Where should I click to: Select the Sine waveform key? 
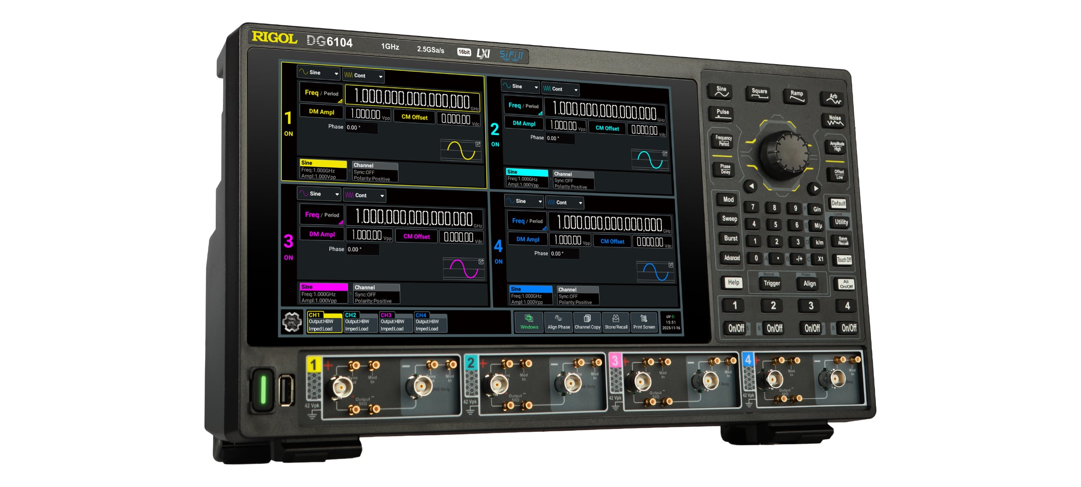tap(721, 91)
